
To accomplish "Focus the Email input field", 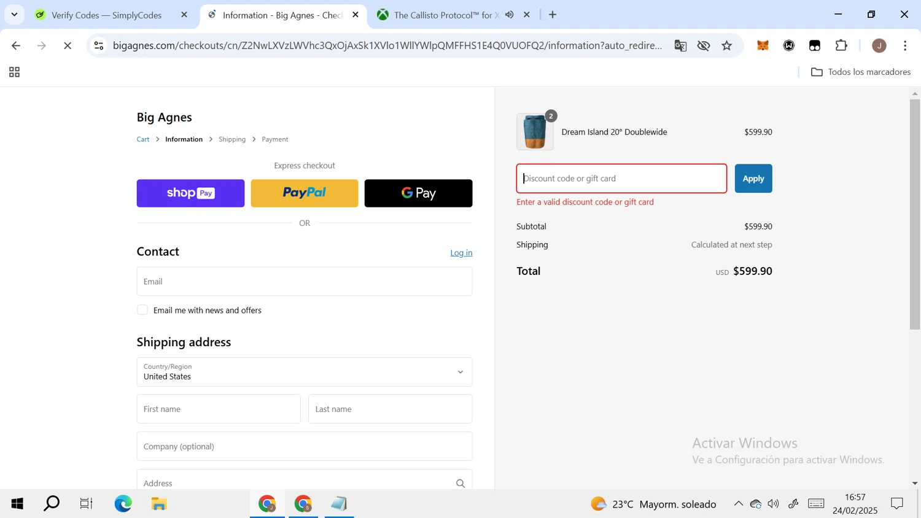I will [x=305, y=281].
